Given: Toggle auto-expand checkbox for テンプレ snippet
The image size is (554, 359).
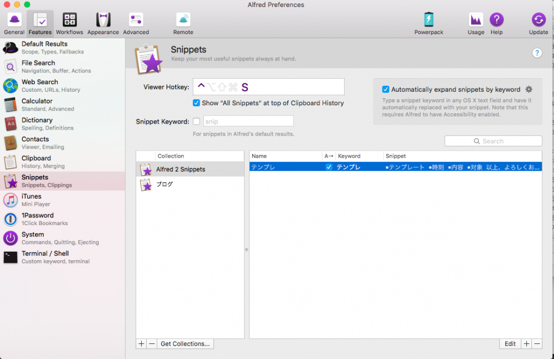Looking at the screenshot, I should coord(328,167).
